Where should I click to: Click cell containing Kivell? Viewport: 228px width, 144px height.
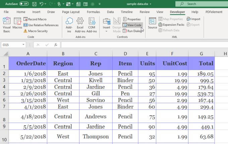pos(96,80)
